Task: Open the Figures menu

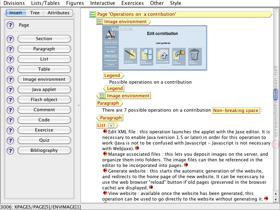Action: pos(75,3)
